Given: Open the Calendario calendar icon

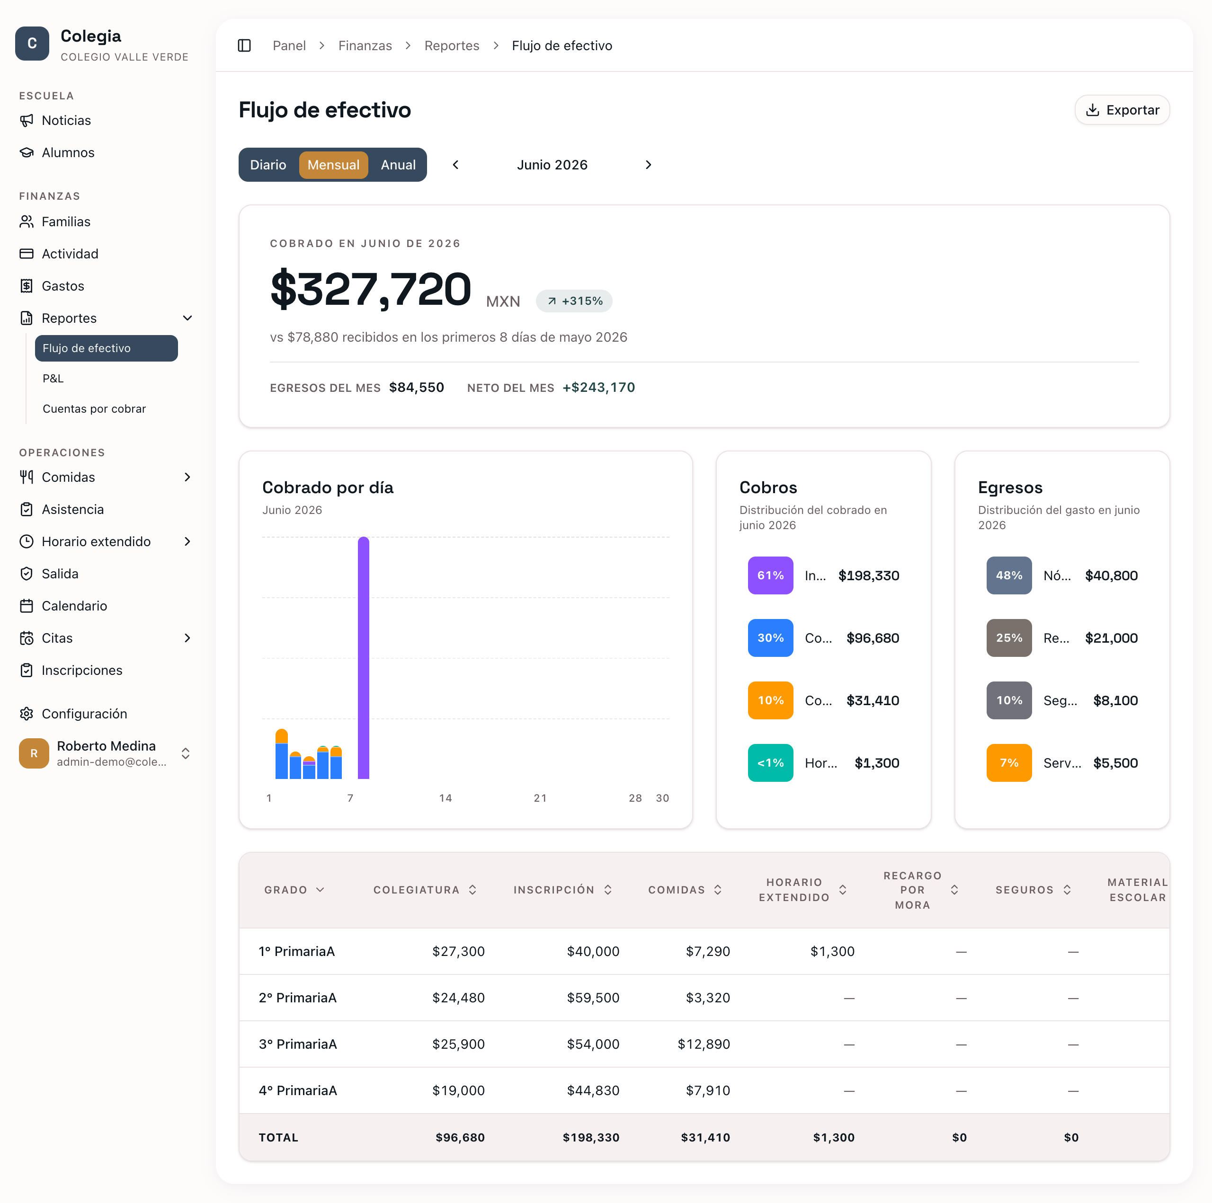Looking at the screenshot, I should point(27,606).
